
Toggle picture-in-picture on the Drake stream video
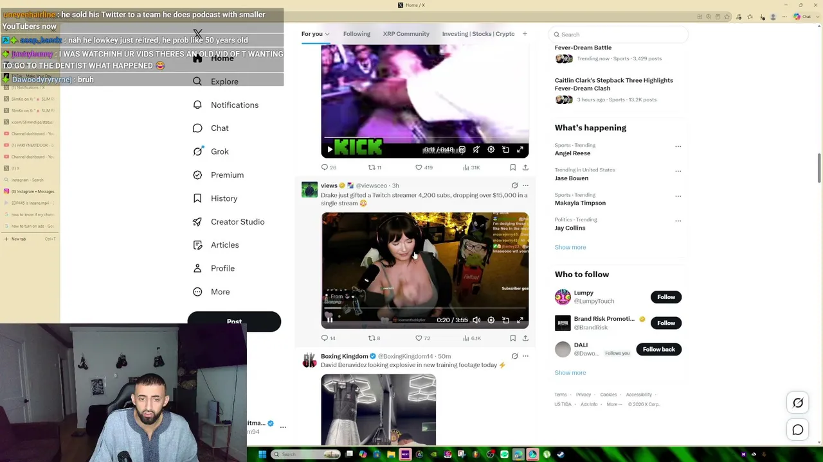[505, 320]
